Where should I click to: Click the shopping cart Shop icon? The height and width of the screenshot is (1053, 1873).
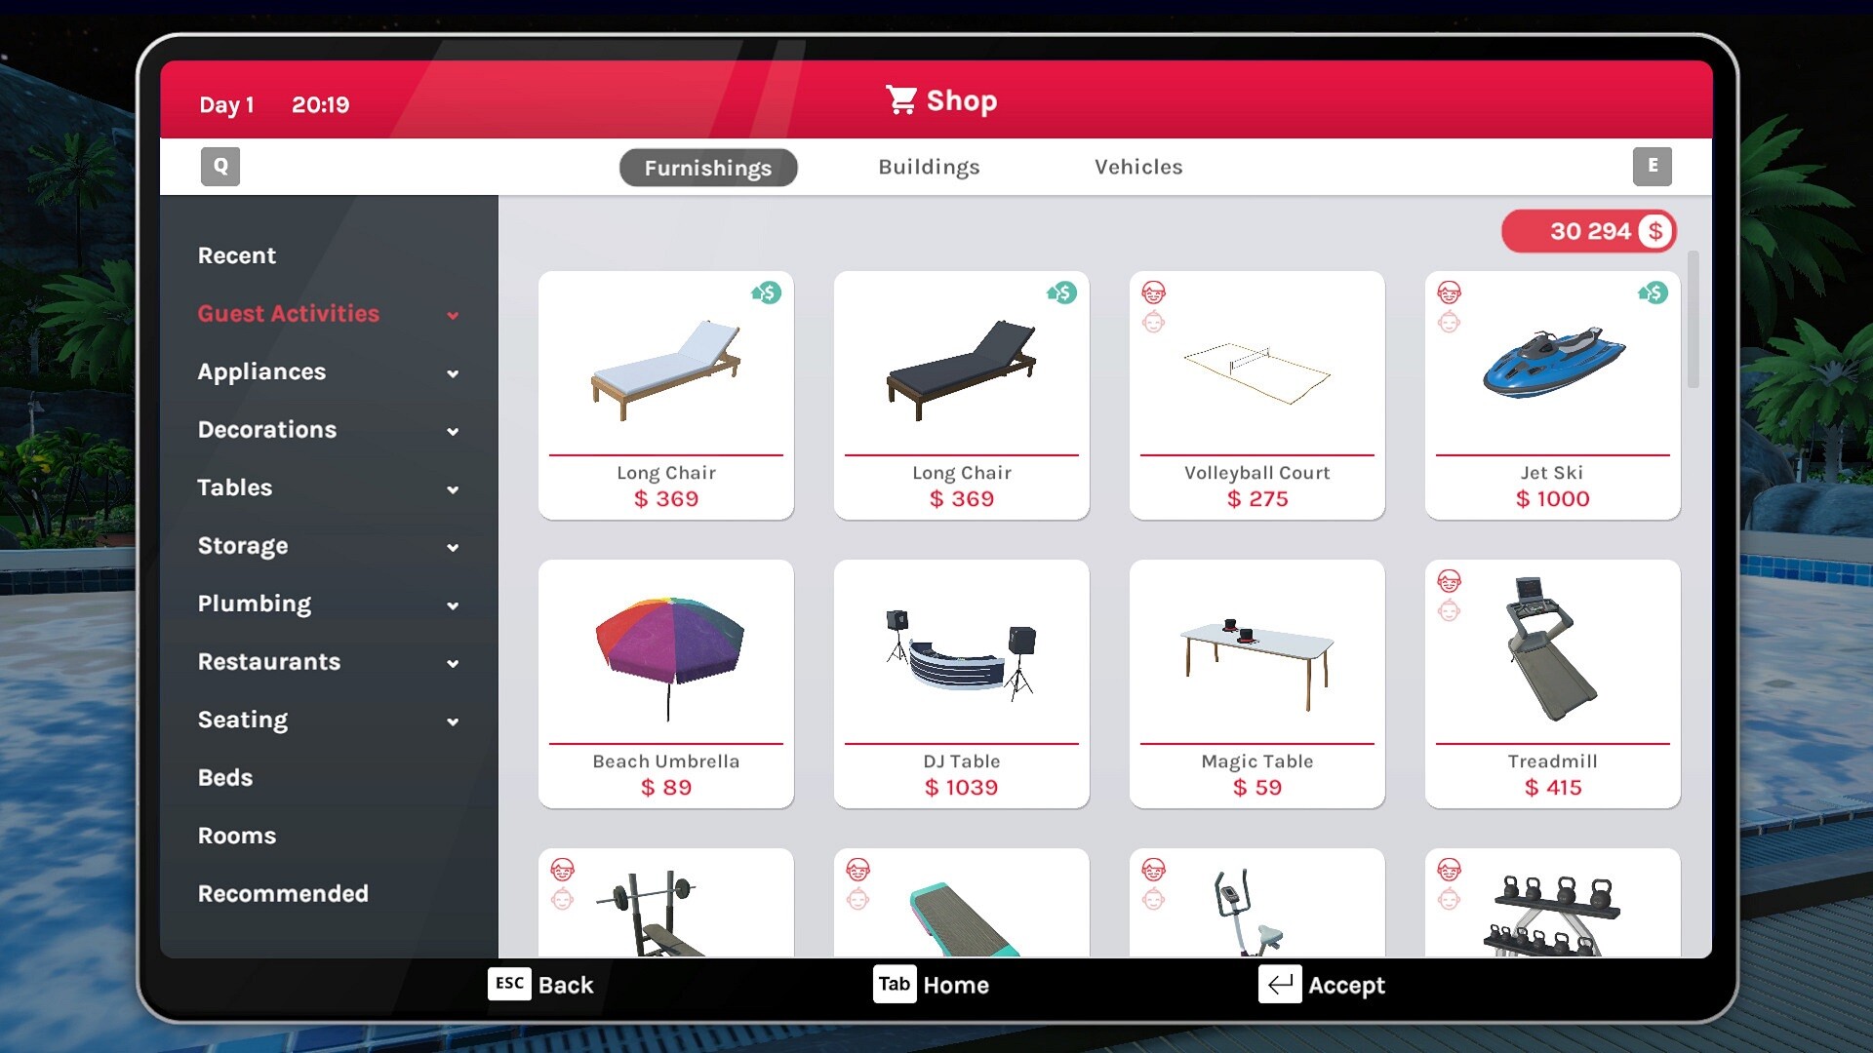point(900,100)
